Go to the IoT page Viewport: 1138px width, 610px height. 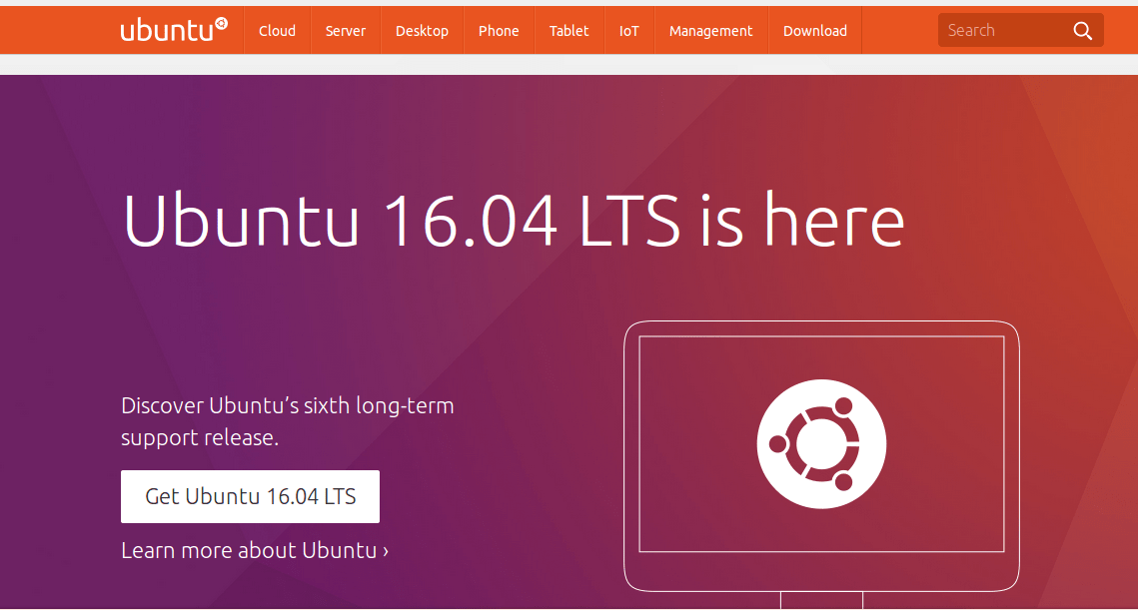point(628,30)
